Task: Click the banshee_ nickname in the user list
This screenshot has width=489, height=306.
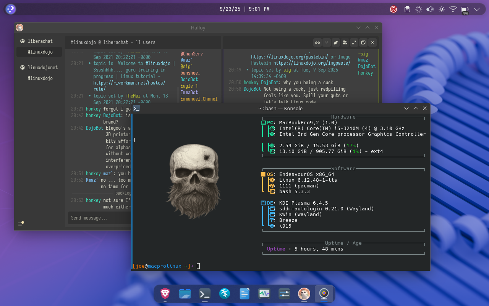Action: tap(190, 73)
